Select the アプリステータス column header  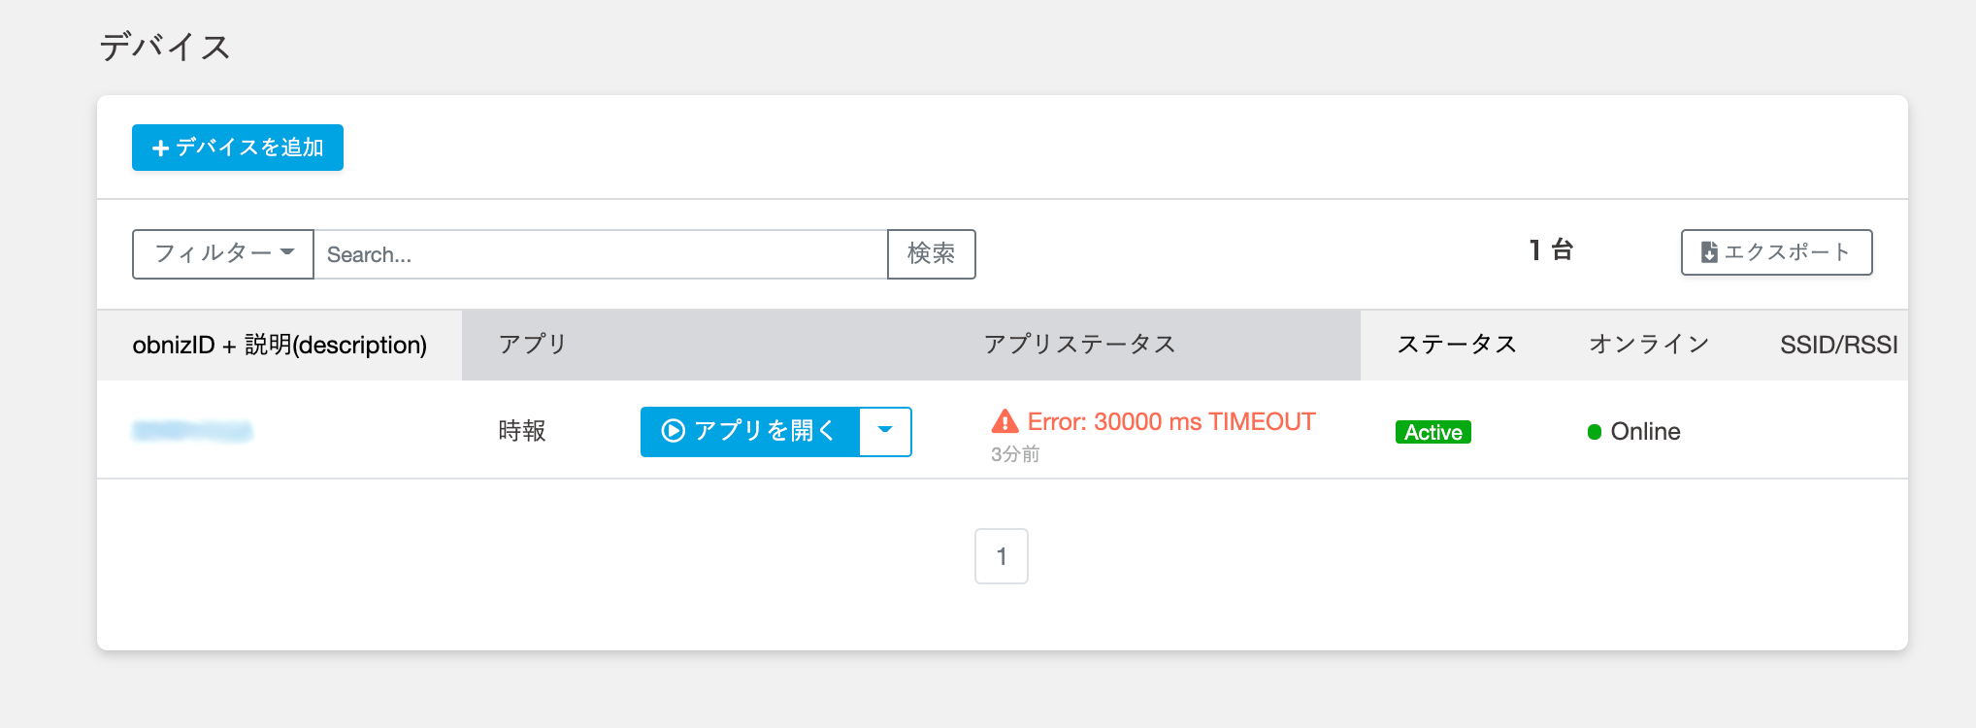[1080, 344]
